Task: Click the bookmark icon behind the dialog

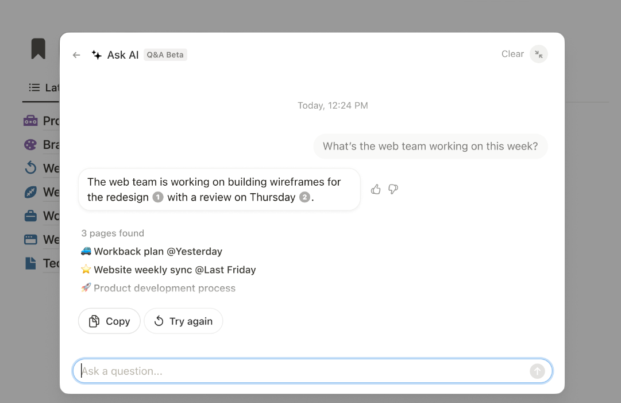Action: click(x=38, y=49)
